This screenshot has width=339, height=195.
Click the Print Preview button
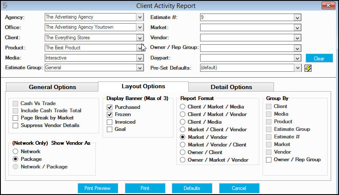coord(98,188)
